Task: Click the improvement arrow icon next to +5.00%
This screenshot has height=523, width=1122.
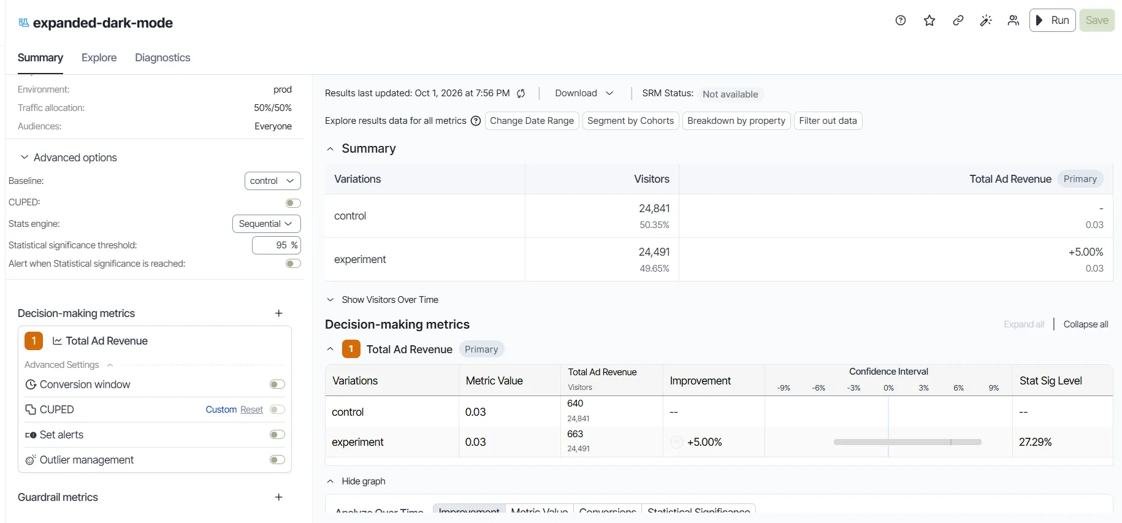Action: [x=677, y=442]
